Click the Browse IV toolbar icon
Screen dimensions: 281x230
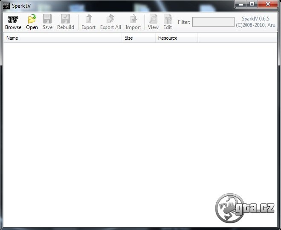click(13, 19)
